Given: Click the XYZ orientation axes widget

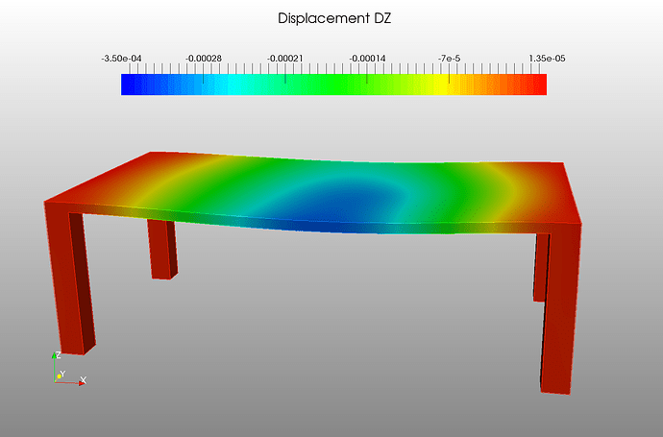Looking at the screenshot, I should pyautogui.click(x=69, y=368).
